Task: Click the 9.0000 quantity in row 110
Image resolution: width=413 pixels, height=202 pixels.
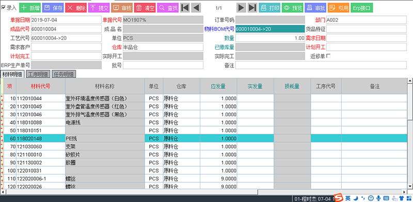Action: point(218,179)
